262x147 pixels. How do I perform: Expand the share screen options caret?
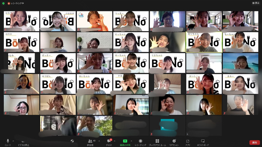[131, 141]
